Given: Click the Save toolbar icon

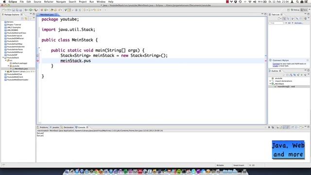Looking at the screenshot, I should click(14, 10).
